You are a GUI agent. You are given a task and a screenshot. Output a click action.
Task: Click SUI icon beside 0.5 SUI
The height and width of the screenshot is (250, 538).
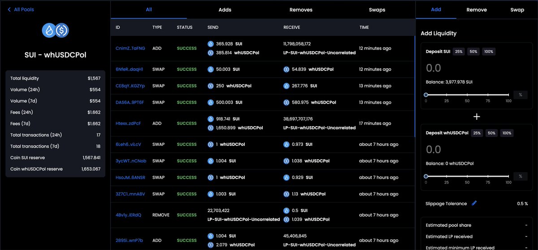point(286,211)
